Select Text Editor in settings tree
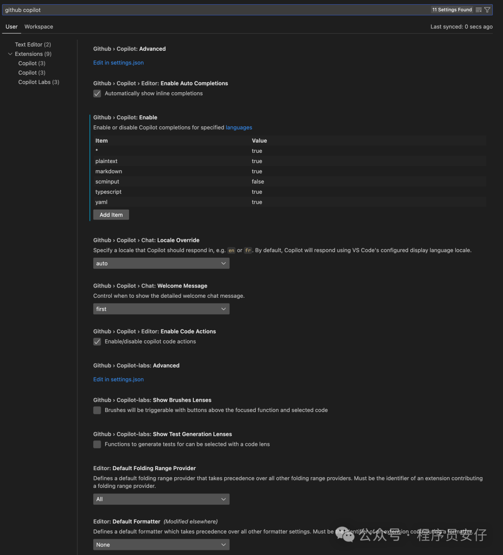 point(33,45)
